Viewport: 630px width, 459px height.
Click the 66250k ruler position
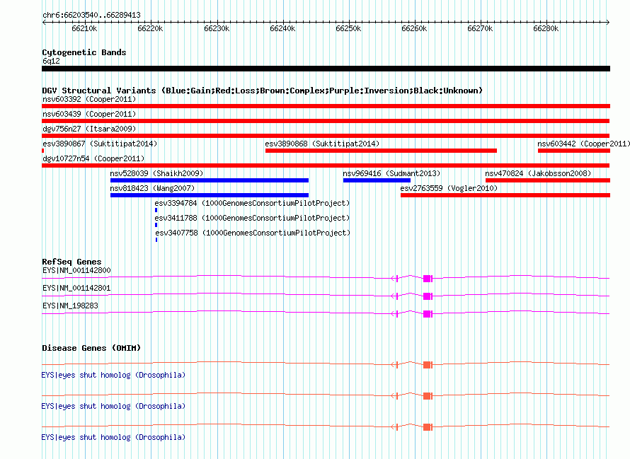pos(348,28)
